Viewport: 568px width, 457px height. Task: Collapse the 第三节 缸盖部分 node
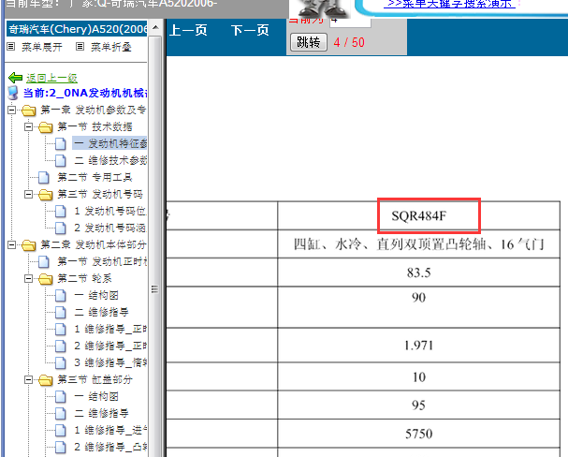[28, 379]
